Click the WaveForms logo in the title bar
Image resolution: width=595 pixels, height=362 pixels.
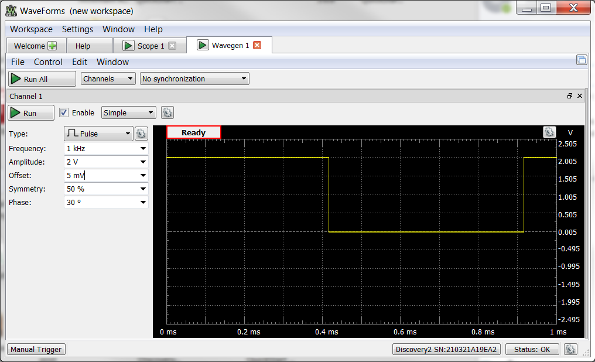(10, 8)
